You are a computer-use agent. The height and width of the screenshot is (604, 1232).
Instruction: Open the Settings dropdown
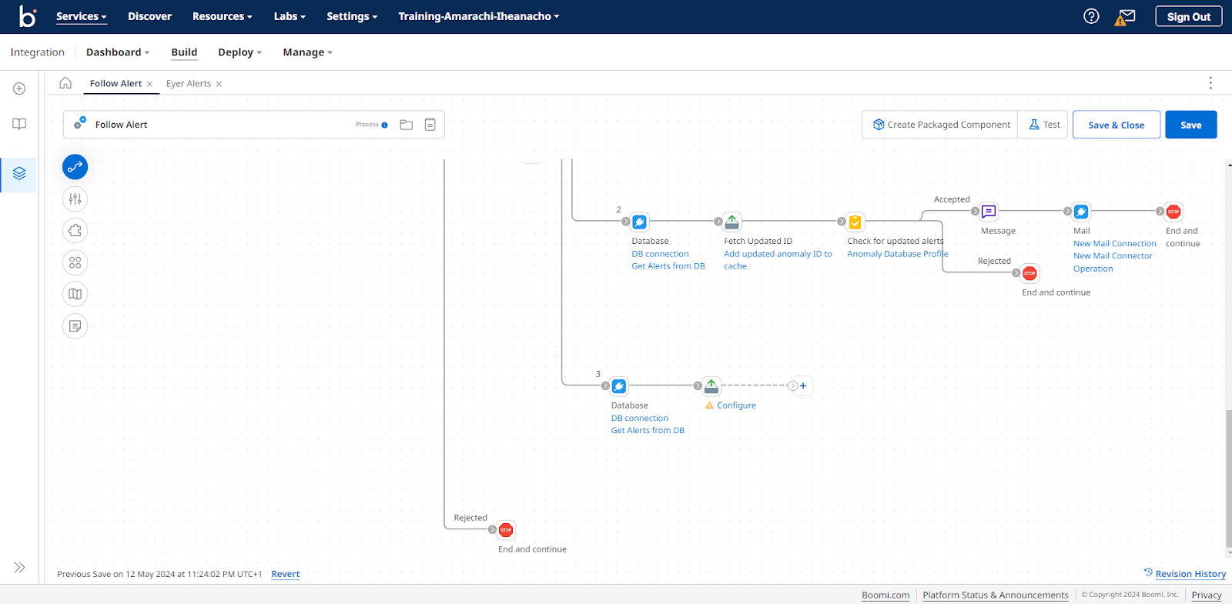click(352, 16)
